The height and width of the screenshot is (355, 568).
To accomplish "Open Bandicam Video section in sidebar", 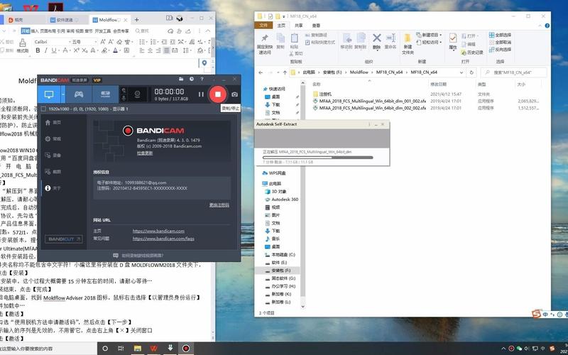I will tap(53, 155).
